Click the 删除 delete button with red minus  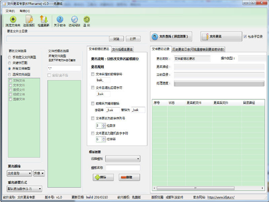point(129,177)
